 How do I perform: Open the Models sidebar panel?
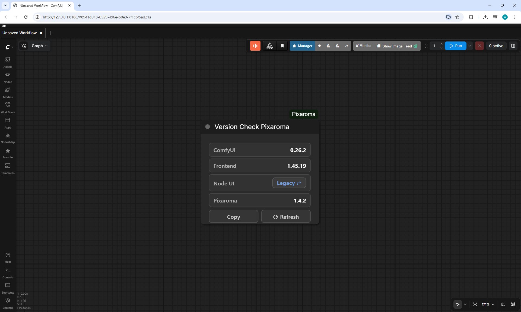pos(8,92)
